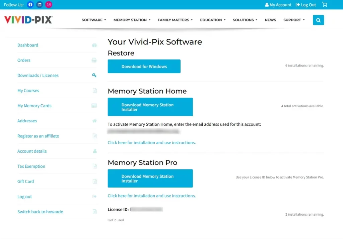This screenshot has width=343, height=239.
Task: Click Log out in the sidebar
Action: coord(24,197)
